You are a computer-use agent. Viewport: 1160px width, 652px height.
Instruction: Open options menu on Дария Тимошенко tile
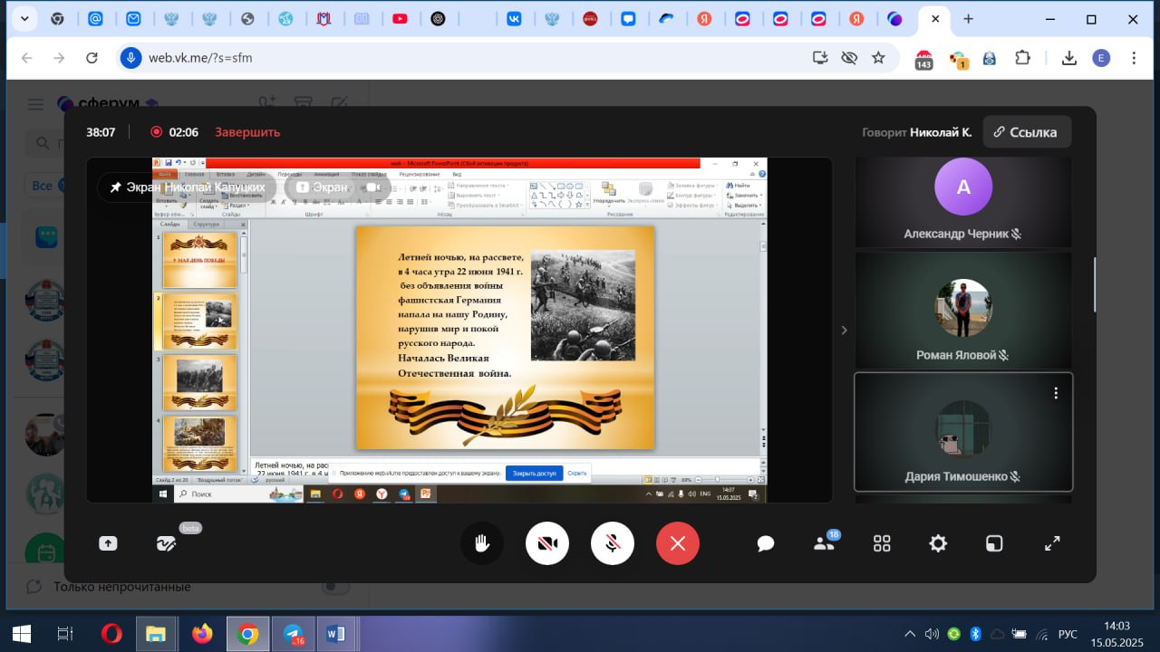point(1056,393)
